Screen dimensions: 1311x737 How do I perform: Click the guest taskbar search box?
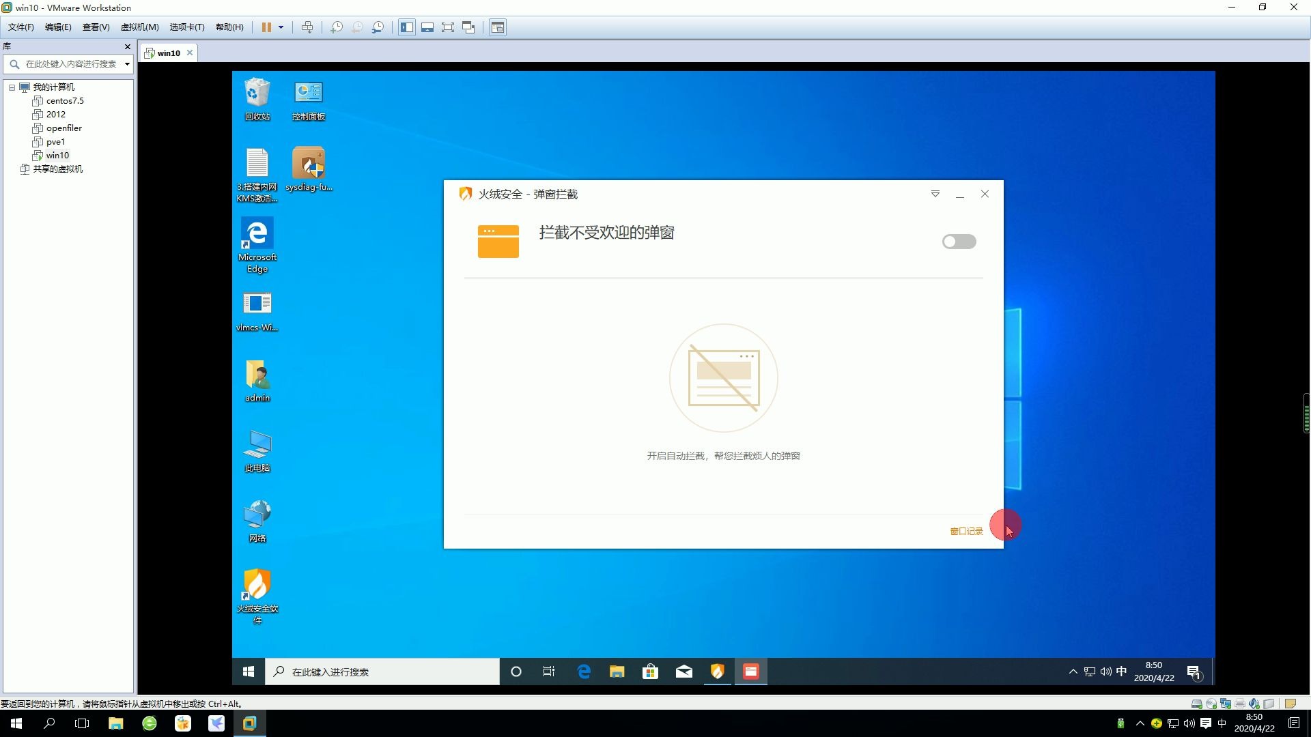(382, 671)
